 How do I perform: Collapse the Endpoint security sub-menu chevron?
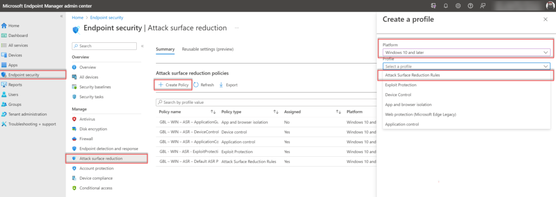[142, 46]
